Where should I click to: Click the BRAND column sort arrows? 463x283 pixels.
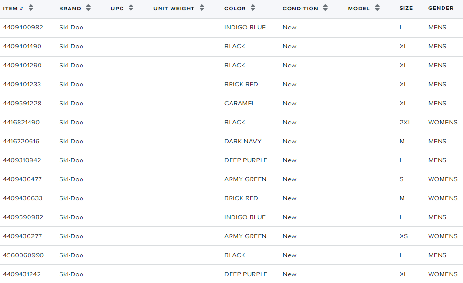pos(88,8)
